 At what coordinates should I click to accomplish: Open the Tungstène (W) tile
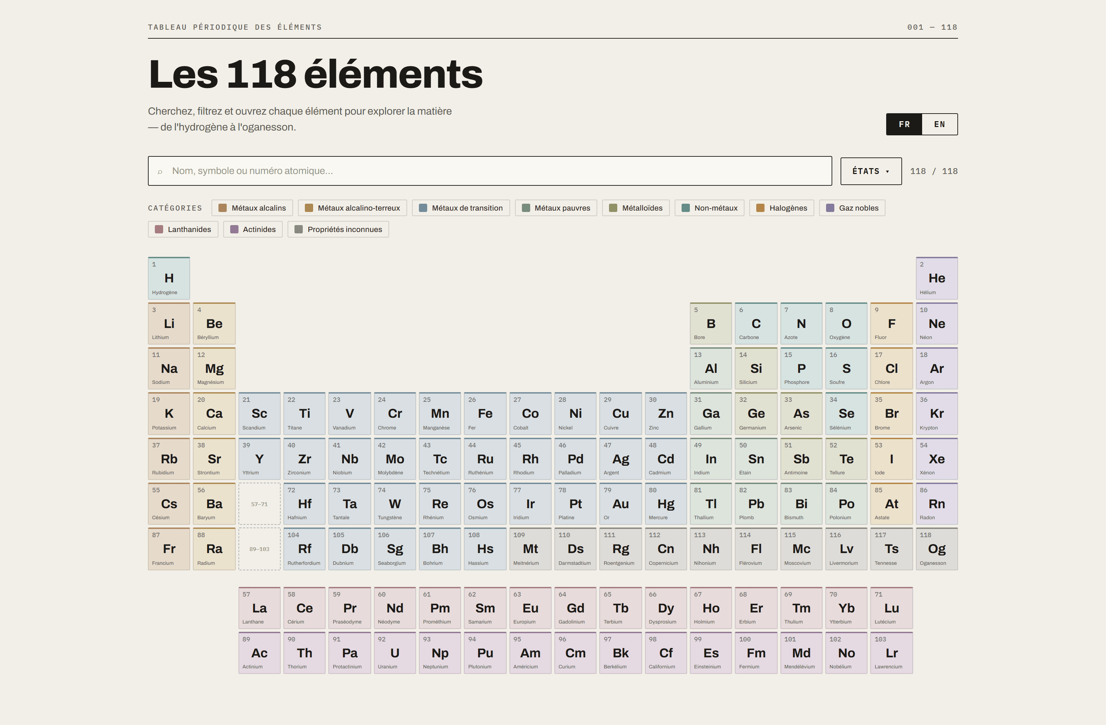coord(395,504)
